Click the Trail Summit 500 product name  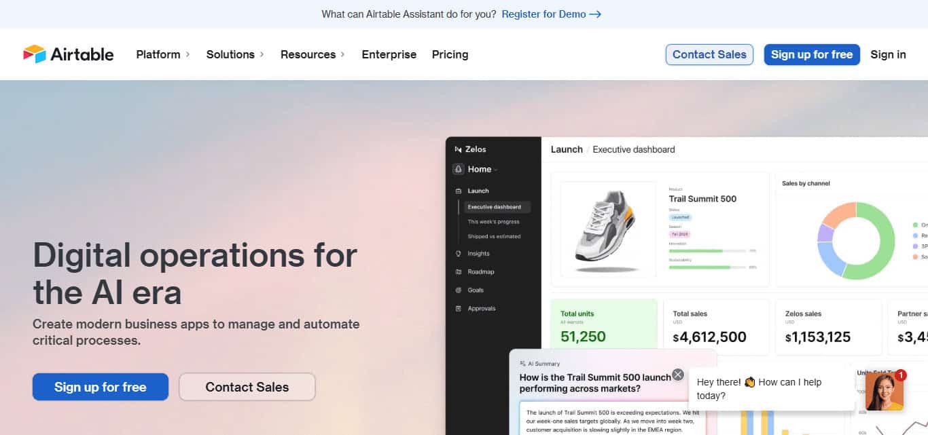point(702,199)
